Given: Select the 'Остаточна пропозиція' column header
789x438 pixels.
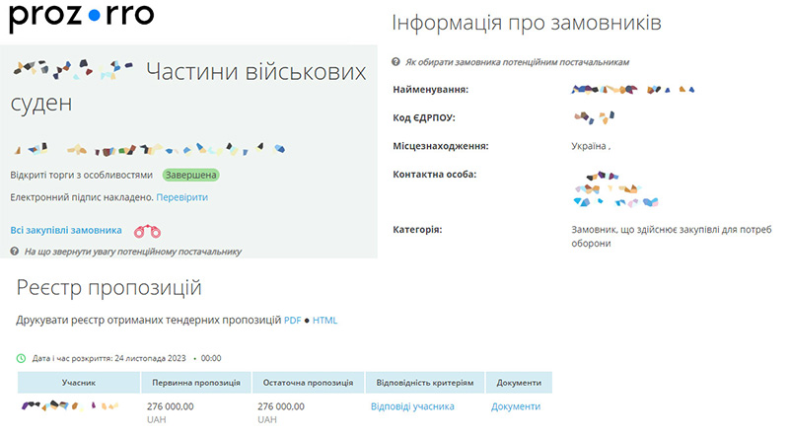Looking at the screenshot, I should [x=308, y=383].
